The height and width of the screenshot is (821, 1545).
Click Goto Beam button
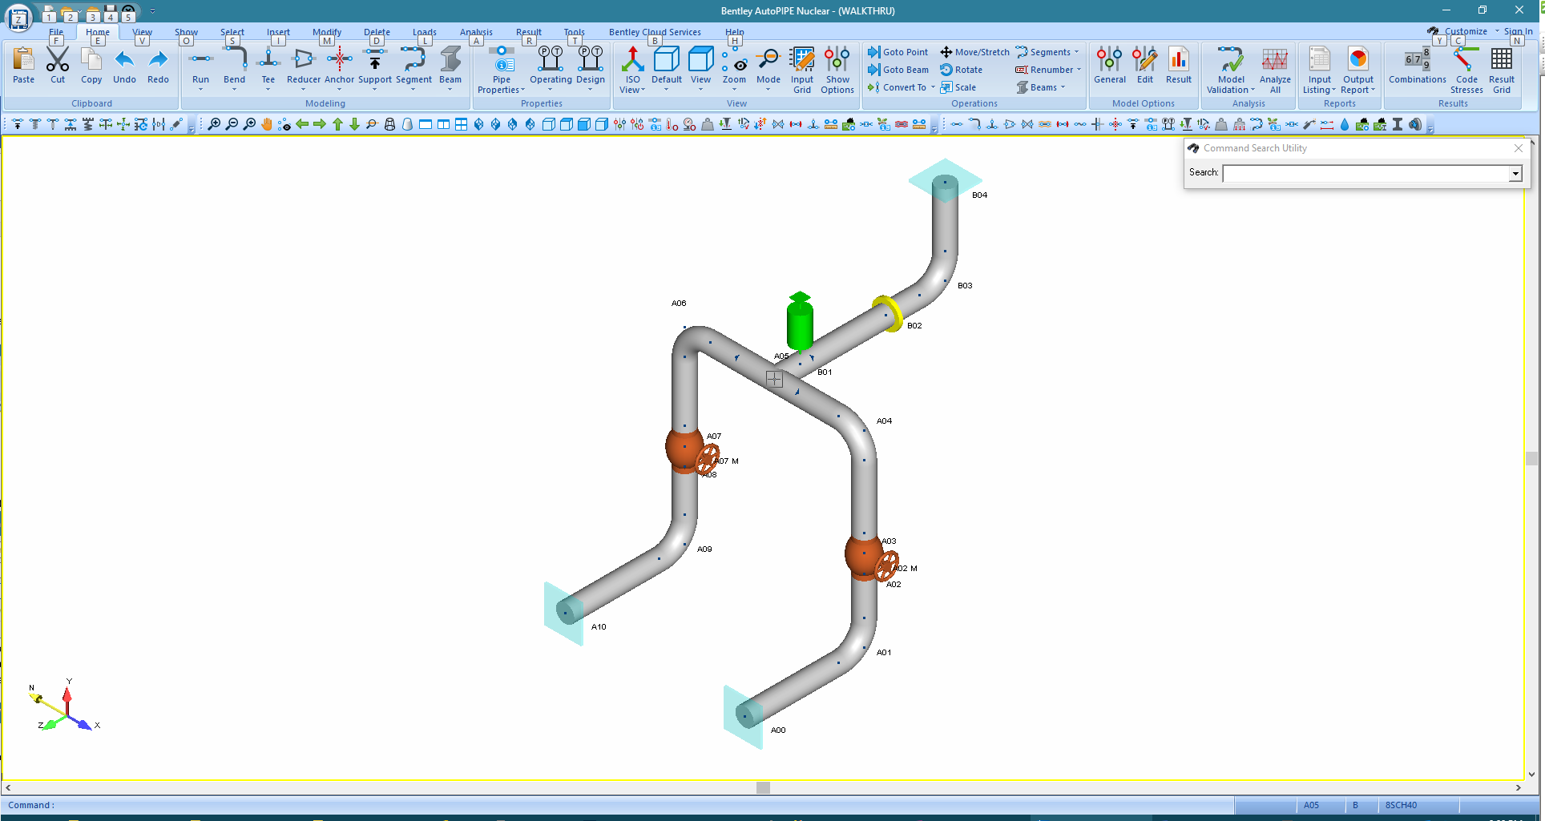click(898, 70)
